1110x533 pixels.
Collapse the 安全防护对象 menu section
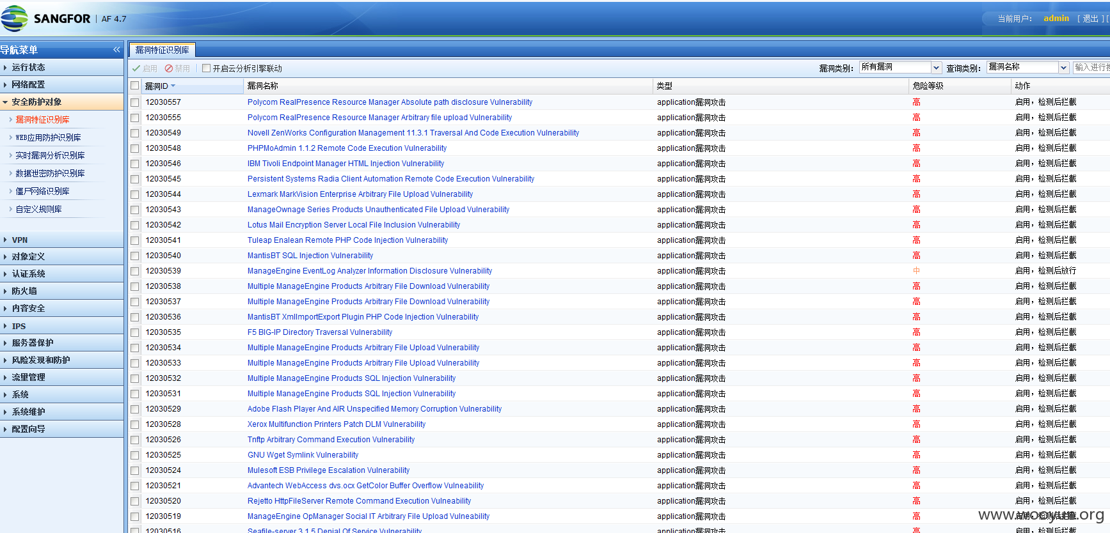pyautogui.click(x=61, y=102)
